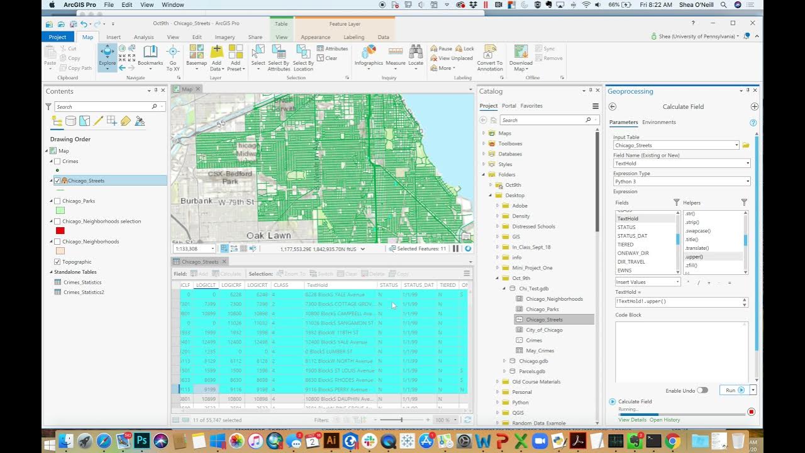Image resolution: width=805 pixels, height=453 pixels.
Task: Open the Basemap gallery
Action: (x=196, y=58)
